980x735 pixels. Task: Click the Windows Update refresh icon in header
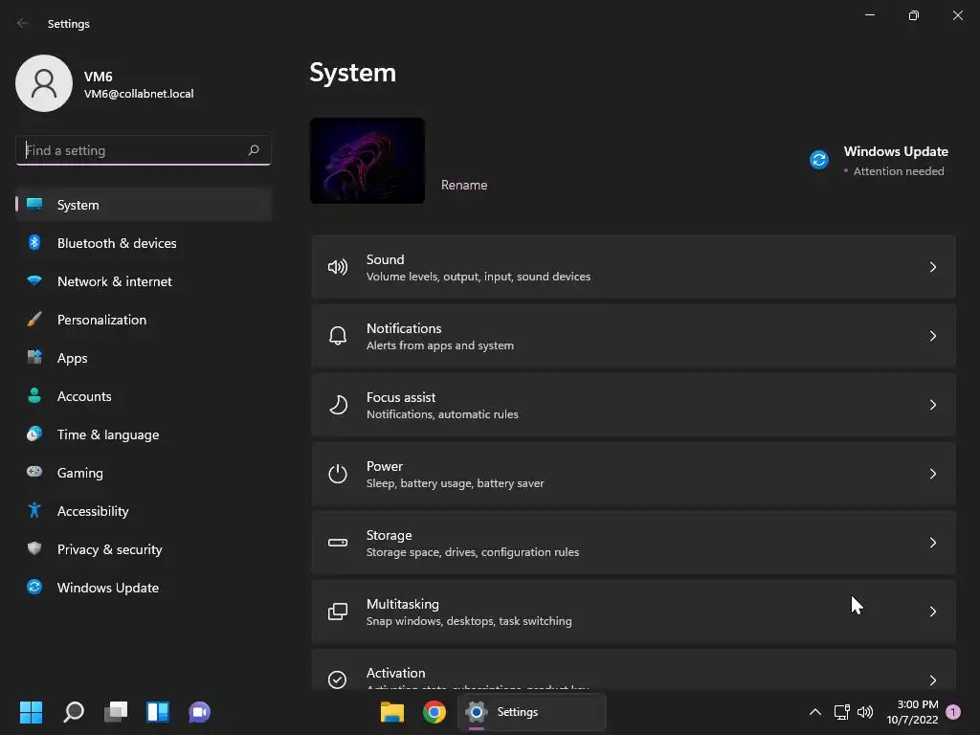click(x=819, y=160)
